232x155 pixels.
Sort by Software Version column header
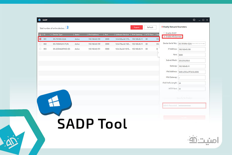point(122,34)
